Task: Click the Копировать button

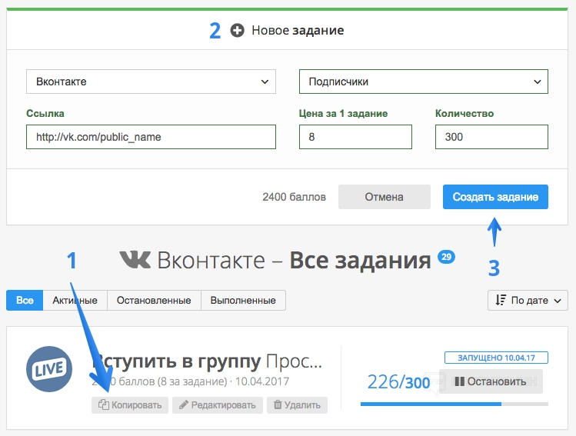Action: tap(130, 405)
